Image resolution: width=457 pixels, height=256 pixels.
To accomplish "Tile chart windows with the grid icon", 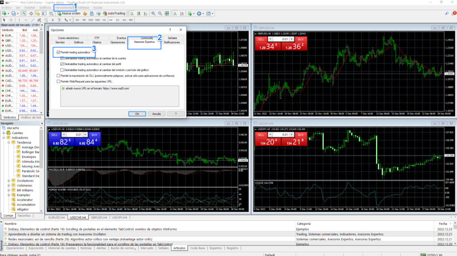I will point(167,13).
